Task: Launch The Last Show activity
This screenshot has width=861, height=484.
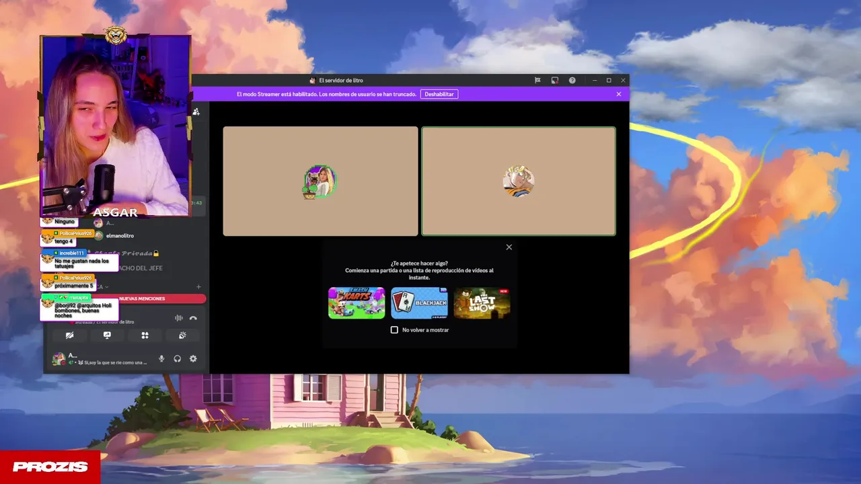Action: (482, 302)
